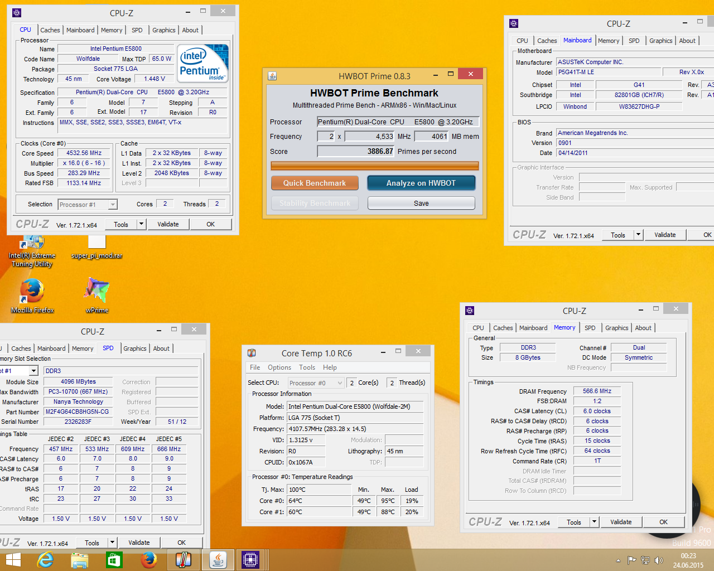714x571 pixels.
Task: Open wPrime desktop shortcut
Action: (x=97, y=296)
